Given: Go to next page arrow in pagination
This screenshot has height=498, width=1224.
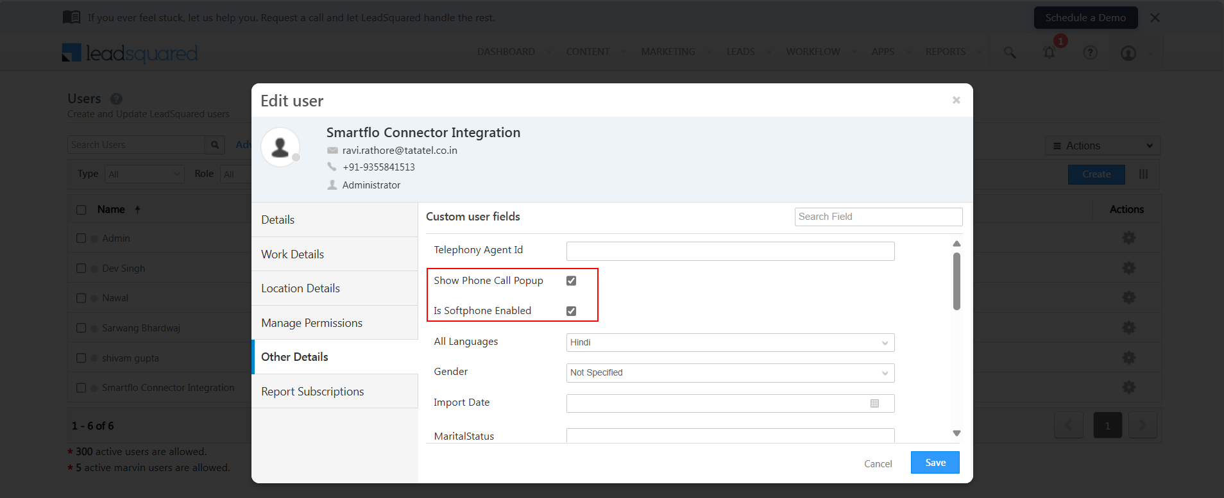Looking at the screenshot, I should (1143, 425).
